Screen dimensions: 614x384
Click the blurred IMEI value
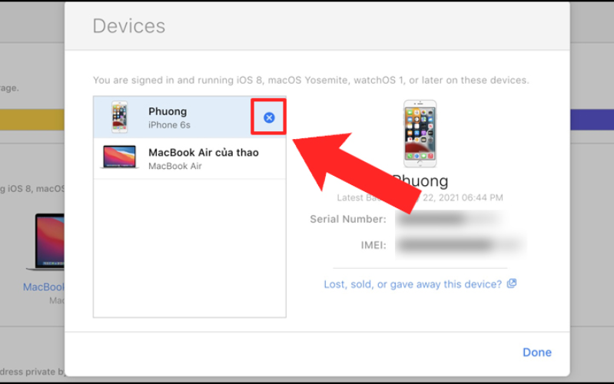[x=461, y=245]
